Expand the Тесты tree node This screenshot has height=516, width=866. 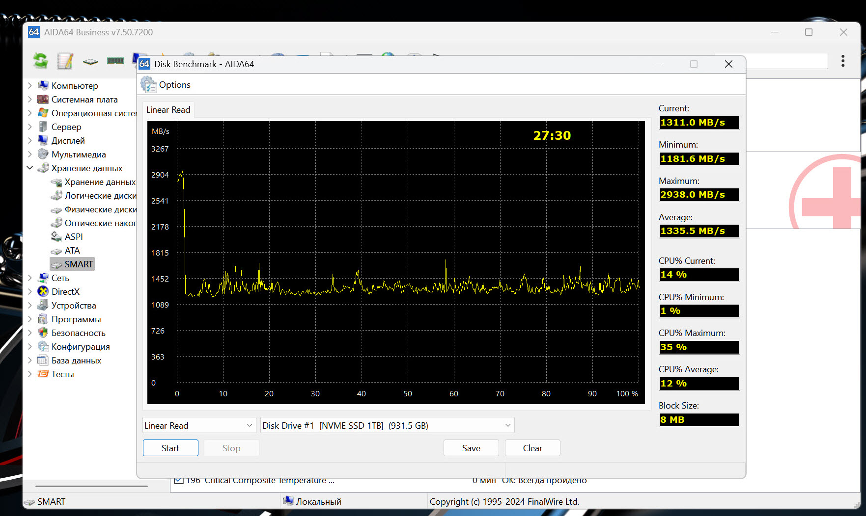(29, 374)
